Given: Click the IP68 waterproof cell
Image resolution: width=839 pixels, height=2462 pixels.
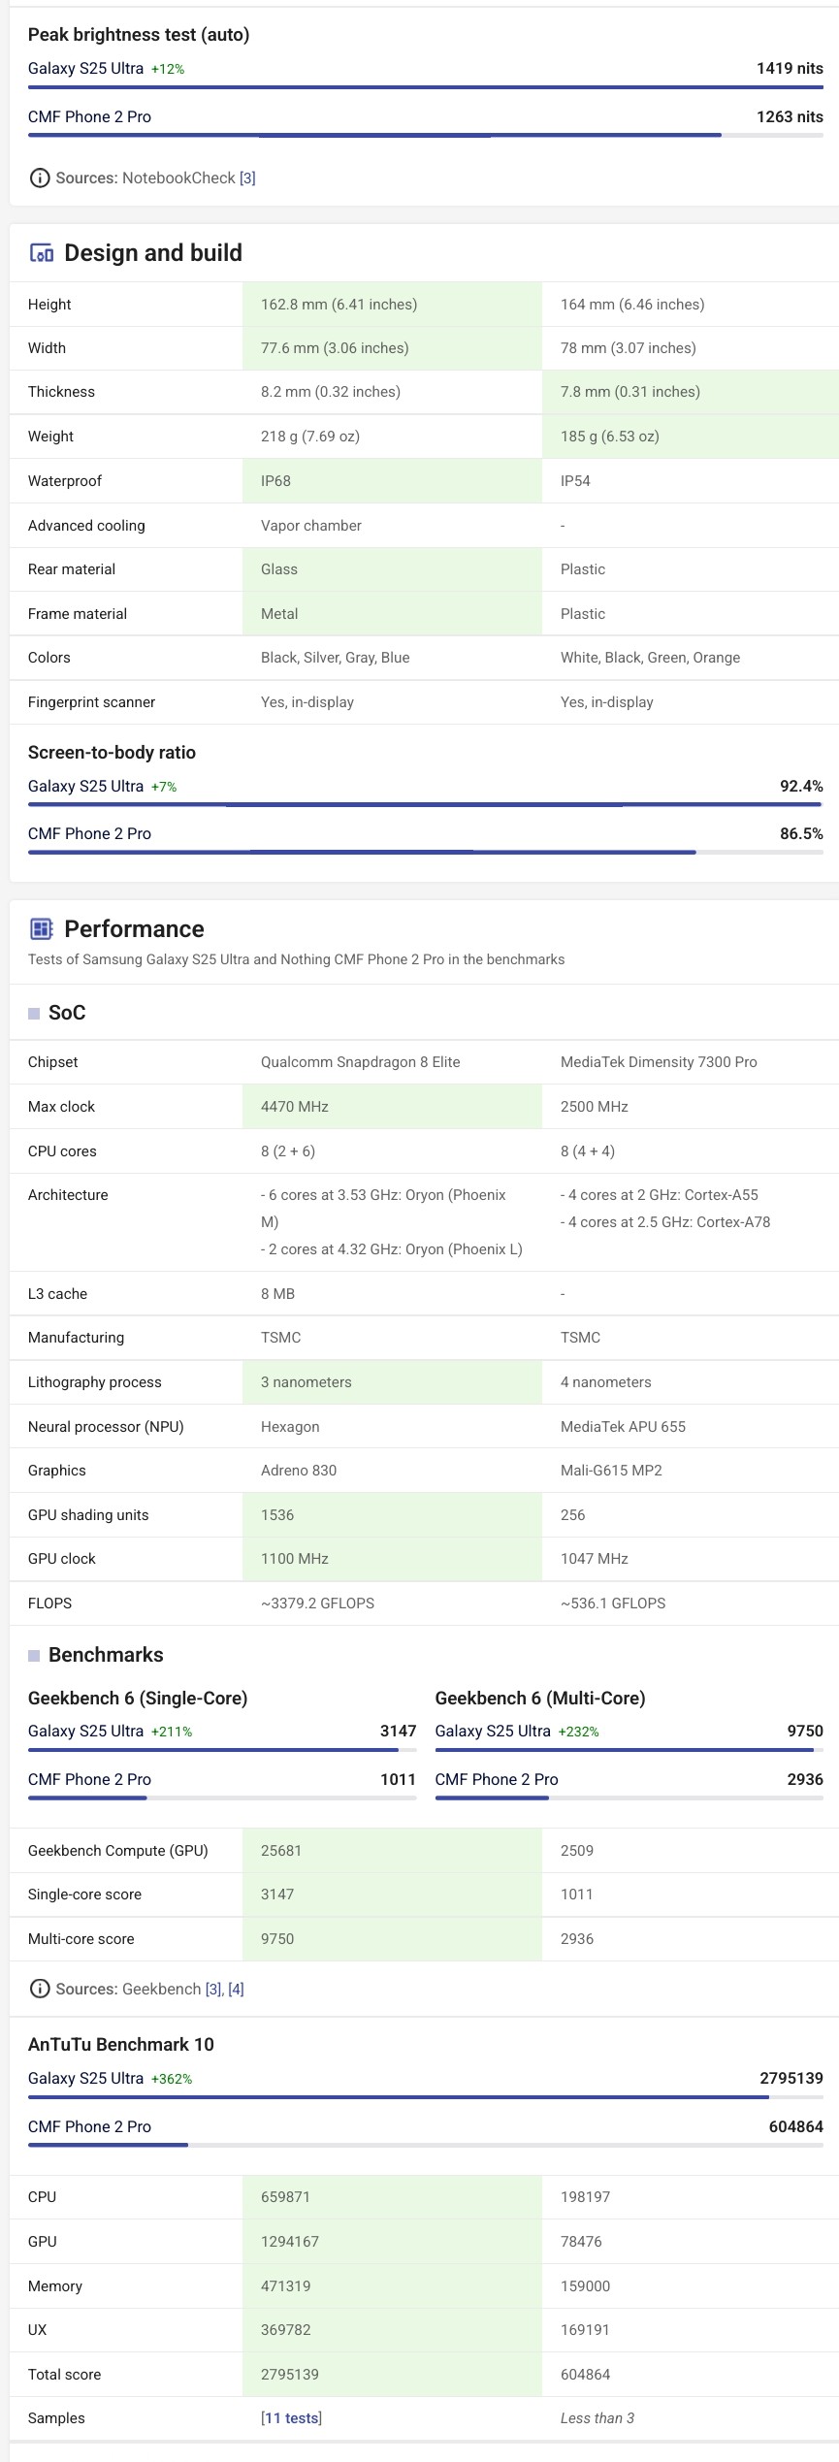Looking at the screenshot, I should 392,481.
